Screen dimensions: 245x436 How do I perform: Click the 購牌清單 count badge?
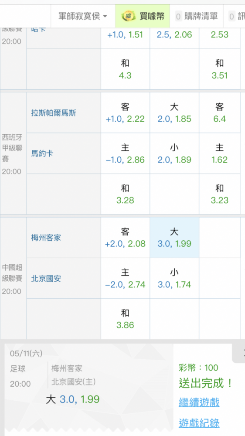178,17
